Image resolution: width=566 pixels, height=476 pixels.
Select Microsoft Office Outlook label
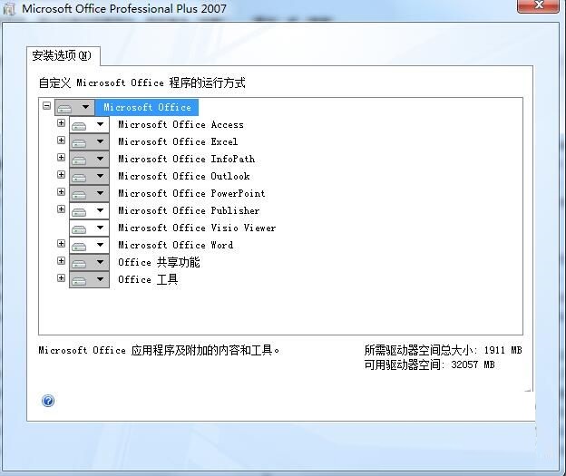click(184, 176)
